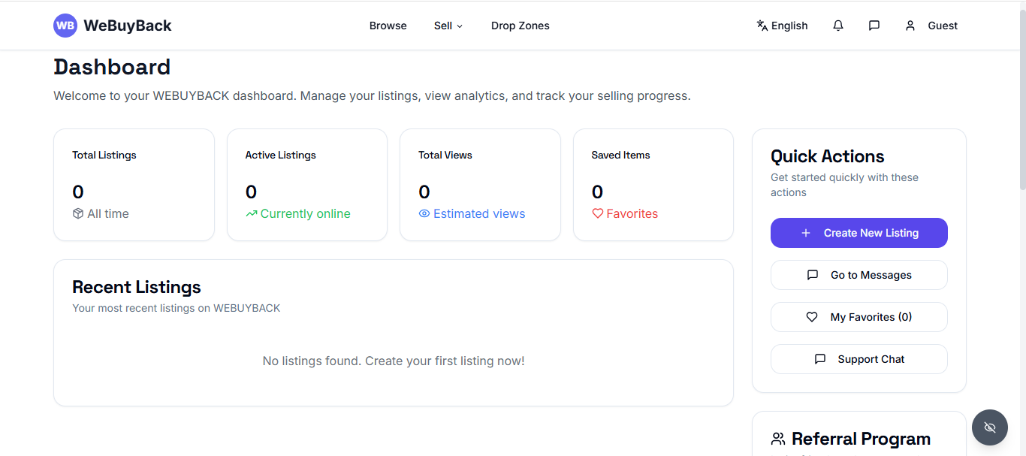
Task: Click Get started quickly with these actions text
Action: click(x=845, y=185)
